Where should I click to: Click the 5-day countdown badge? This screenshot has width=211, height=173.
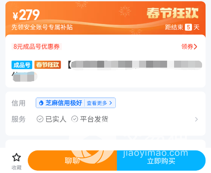click(188, 27)
